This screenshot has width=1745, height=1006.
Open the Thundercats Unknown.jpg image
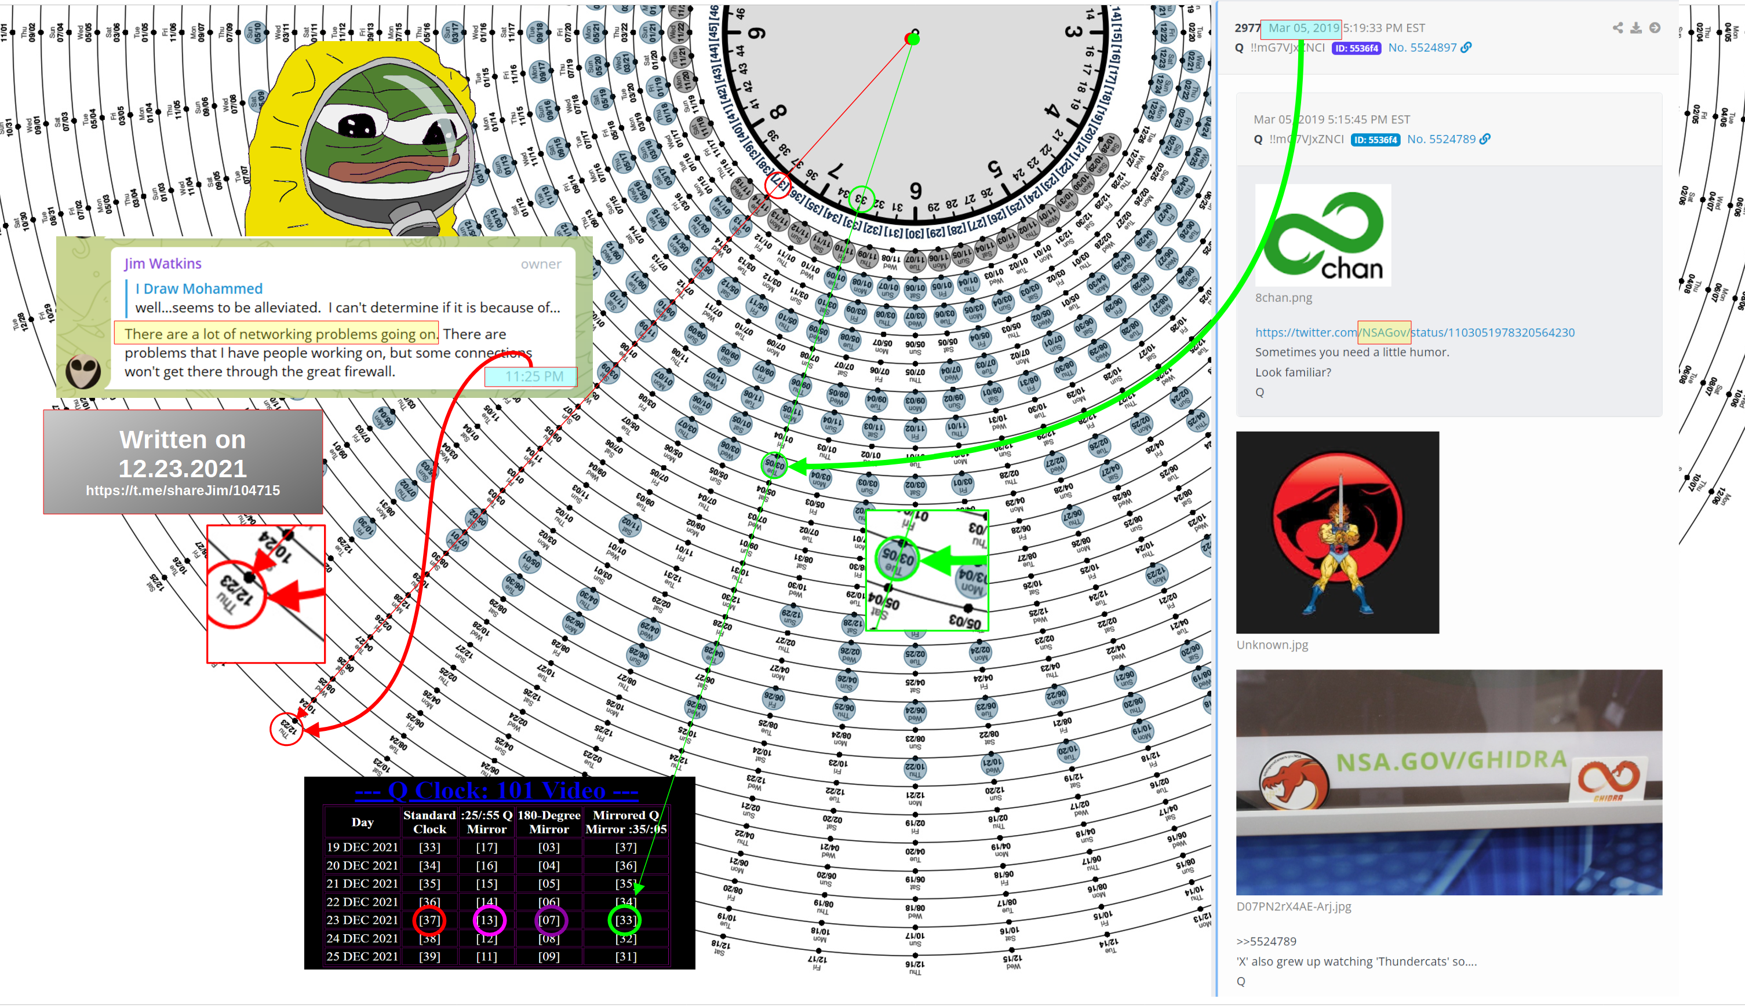(1337, 532)
